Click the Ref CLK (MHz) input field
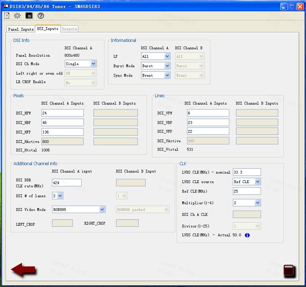This screenshot has height=287, width=306. 247,191
